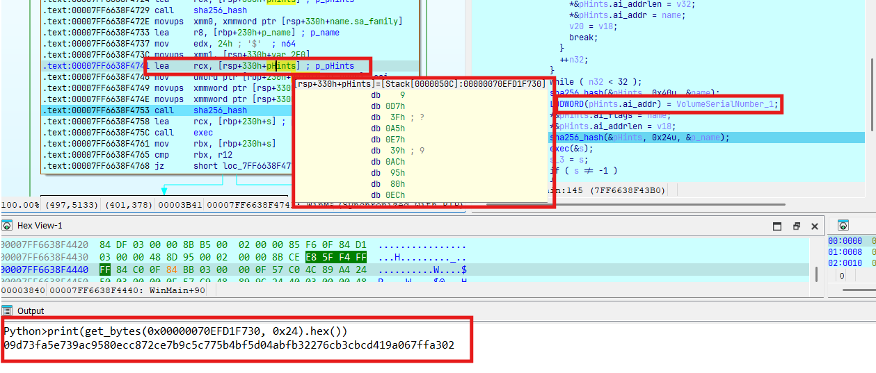Select the Hex View-1 tab title
The image size is (876, 373).
click(x=40, y=226)
